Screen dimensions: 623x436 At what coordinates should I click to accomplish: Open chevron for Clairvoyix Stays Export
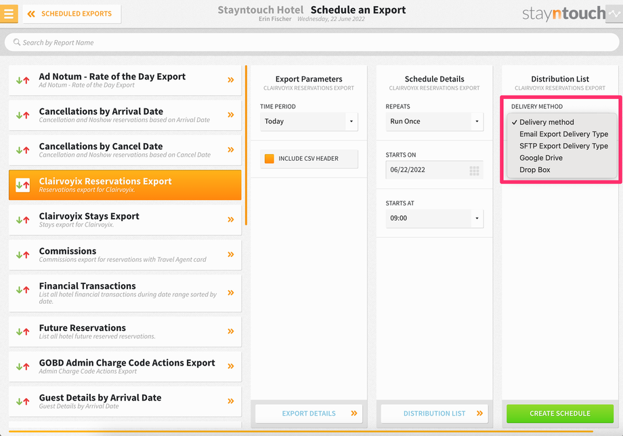tap(231, 220)
